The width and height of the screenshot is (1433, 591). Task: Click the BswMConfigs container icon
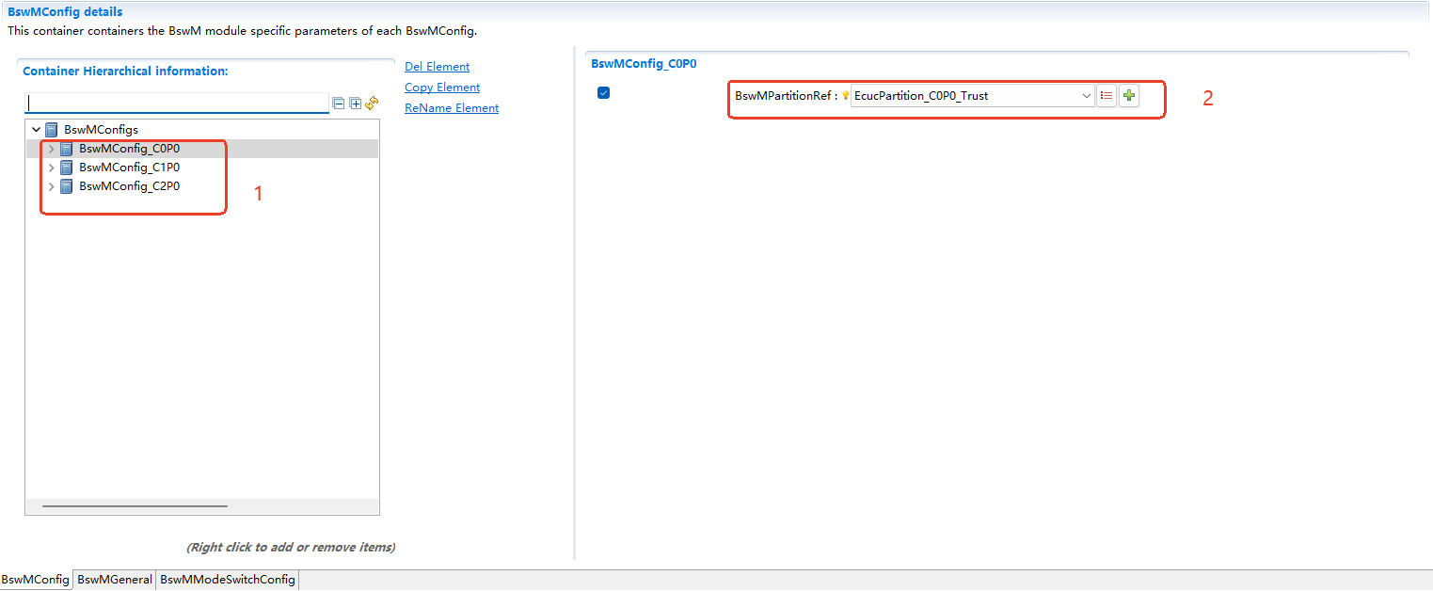52,129
